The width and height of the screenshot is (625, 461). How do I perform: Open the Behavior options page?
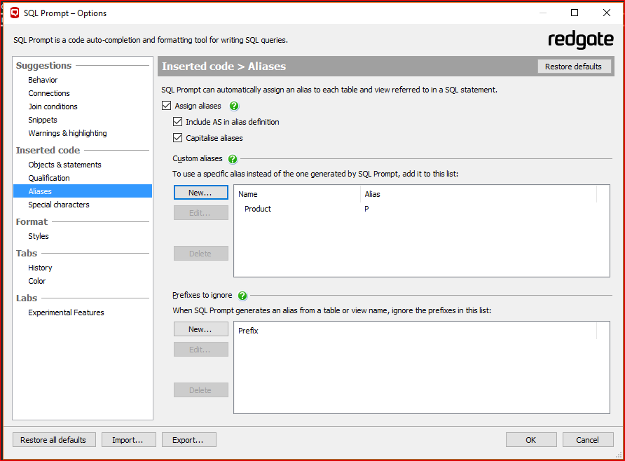click(43, 80)
